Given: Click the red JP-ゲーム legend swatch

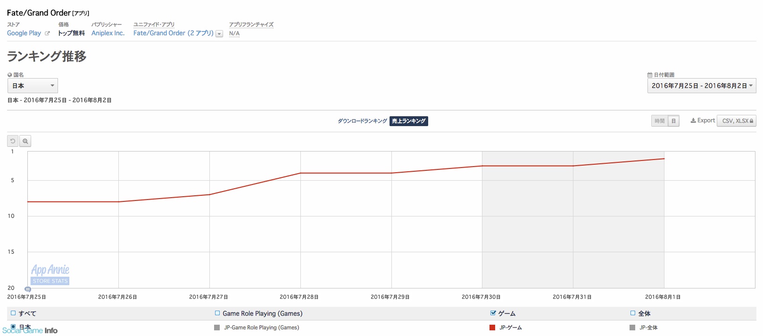Looking at the screenshot, I should coord(492,328).
